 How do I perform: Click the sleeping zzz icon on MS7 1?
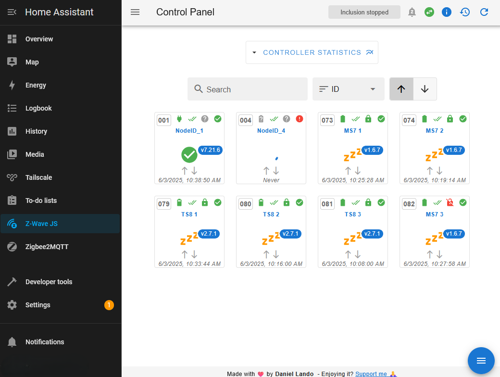[x=352, y=154]
